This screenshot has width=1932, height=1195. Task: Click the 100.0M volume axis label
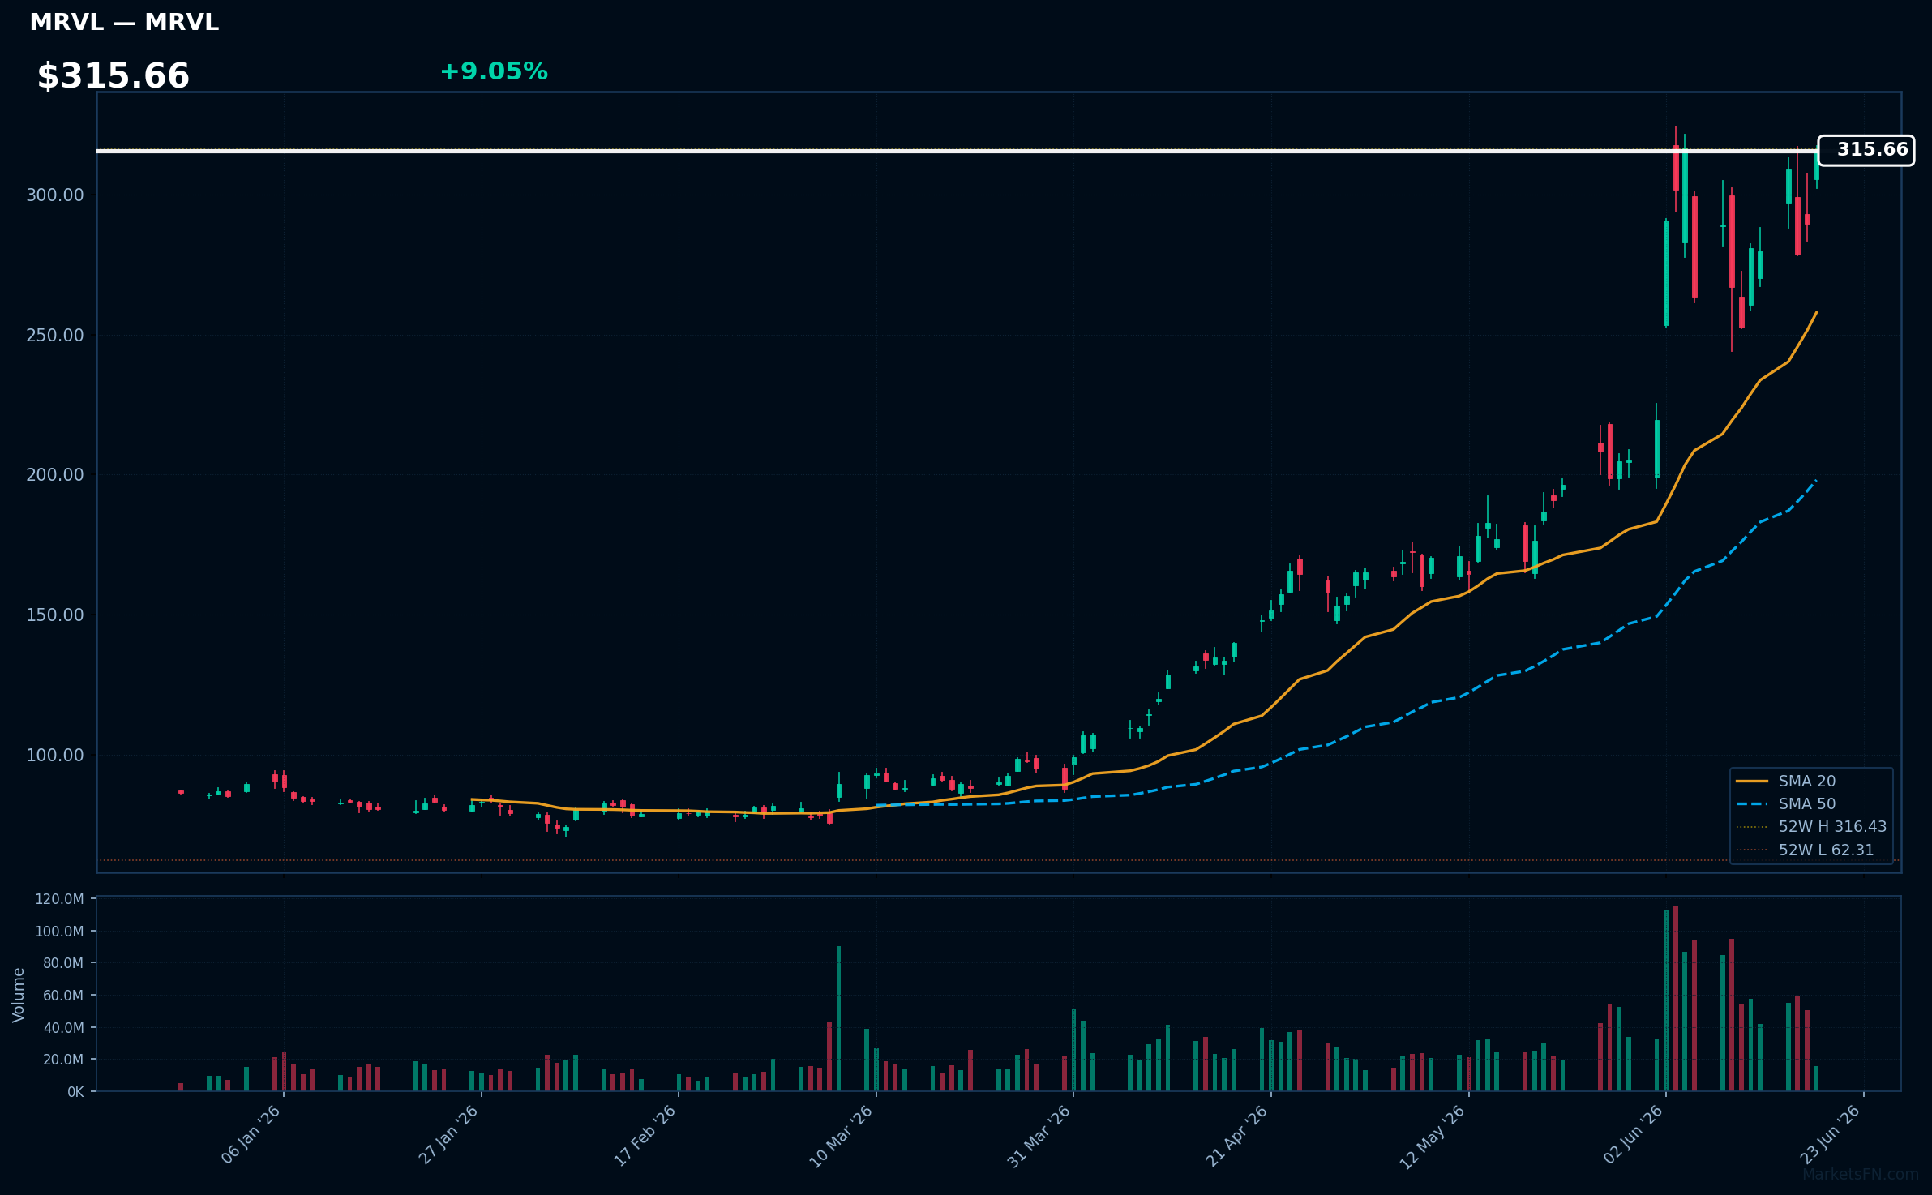59,932
